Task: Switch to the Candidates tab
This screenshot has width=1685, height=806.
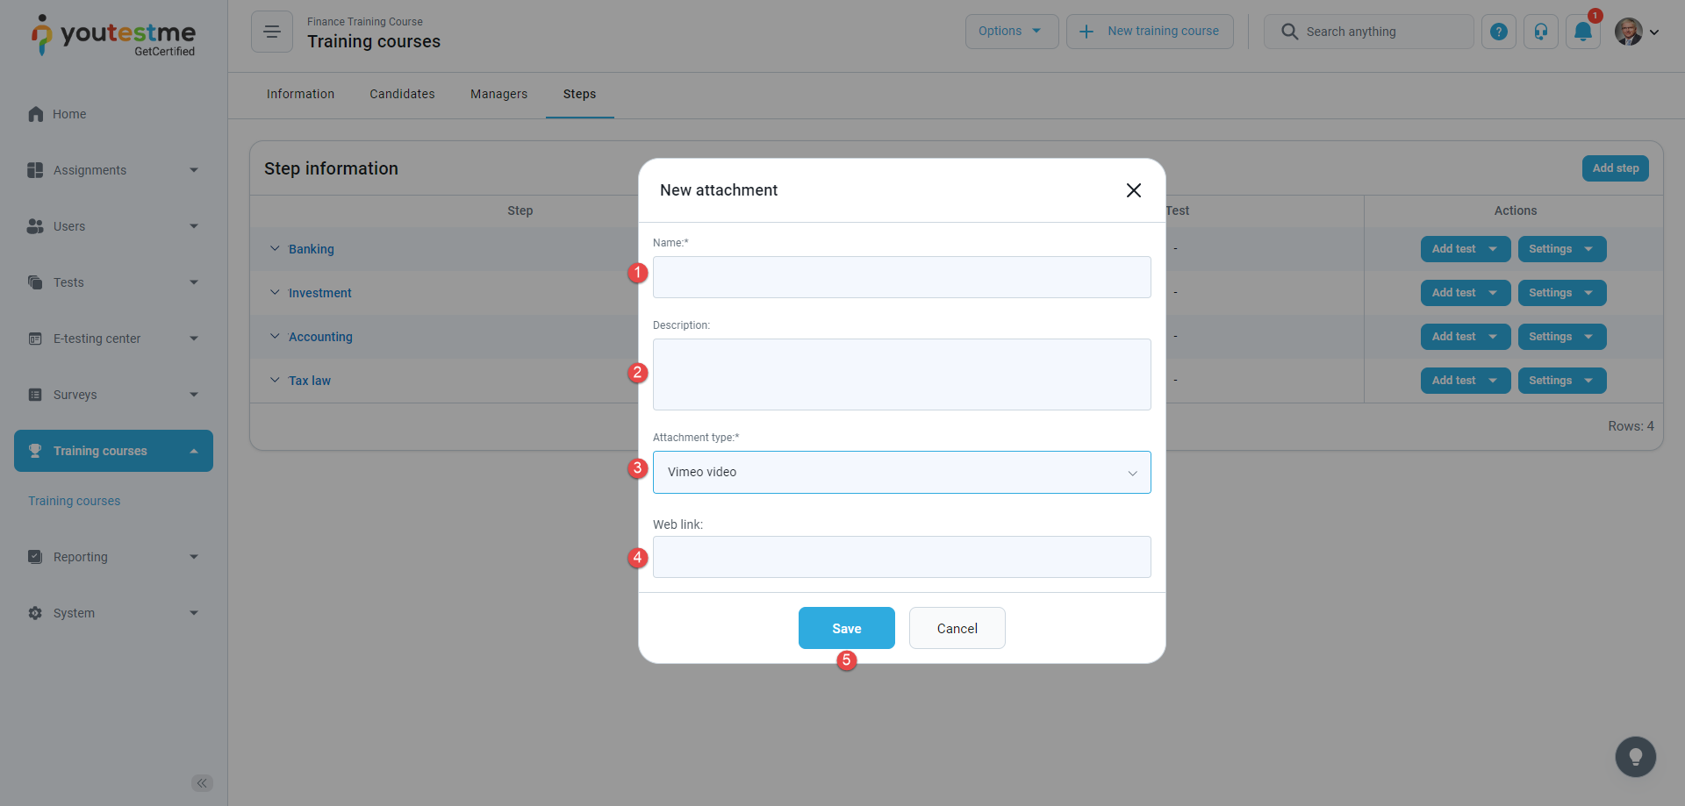Action: tap(402, 95)
